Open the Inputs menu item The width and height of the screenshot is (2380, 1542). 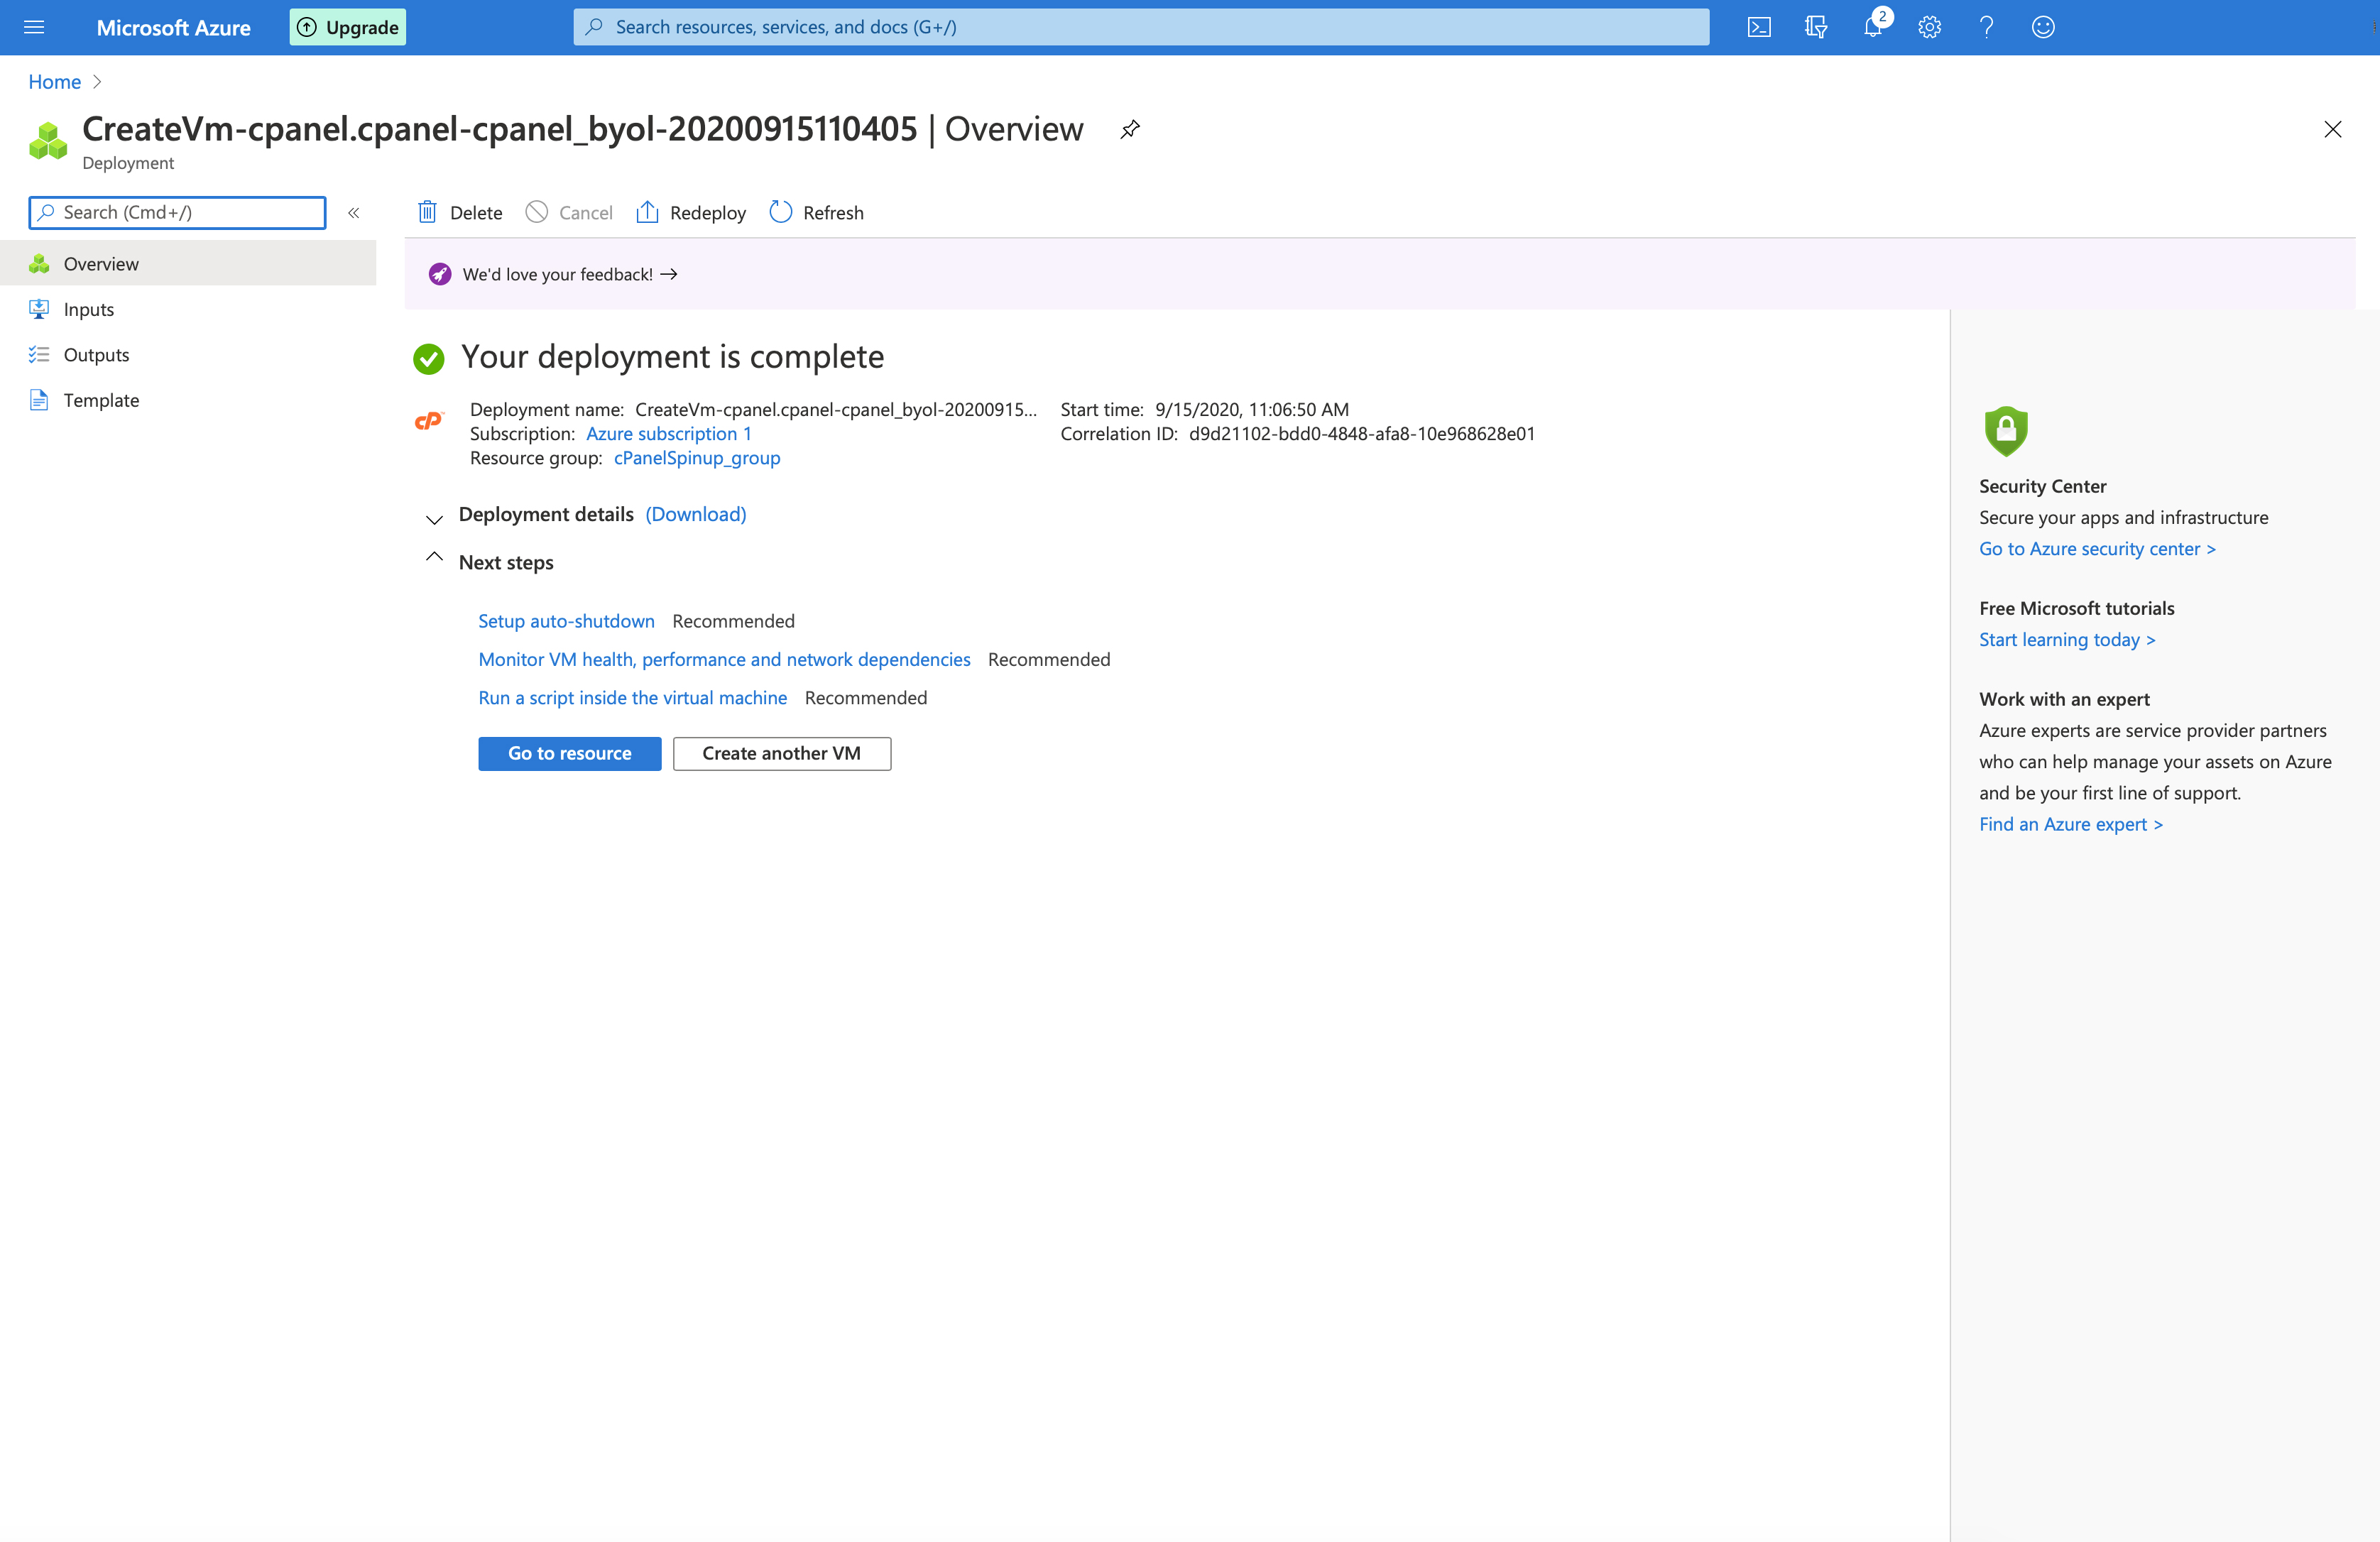pos(89,309)
